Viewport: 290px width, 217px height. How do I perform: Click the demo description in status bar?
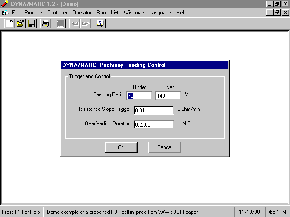(x=122, y=212)
